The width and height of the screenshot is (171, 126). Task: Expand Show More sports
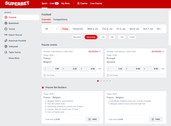[14, 58]
